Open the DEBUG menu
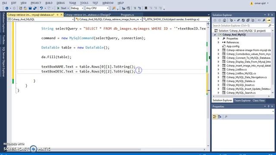Screen dimensions: 276x155 point(61,3)
